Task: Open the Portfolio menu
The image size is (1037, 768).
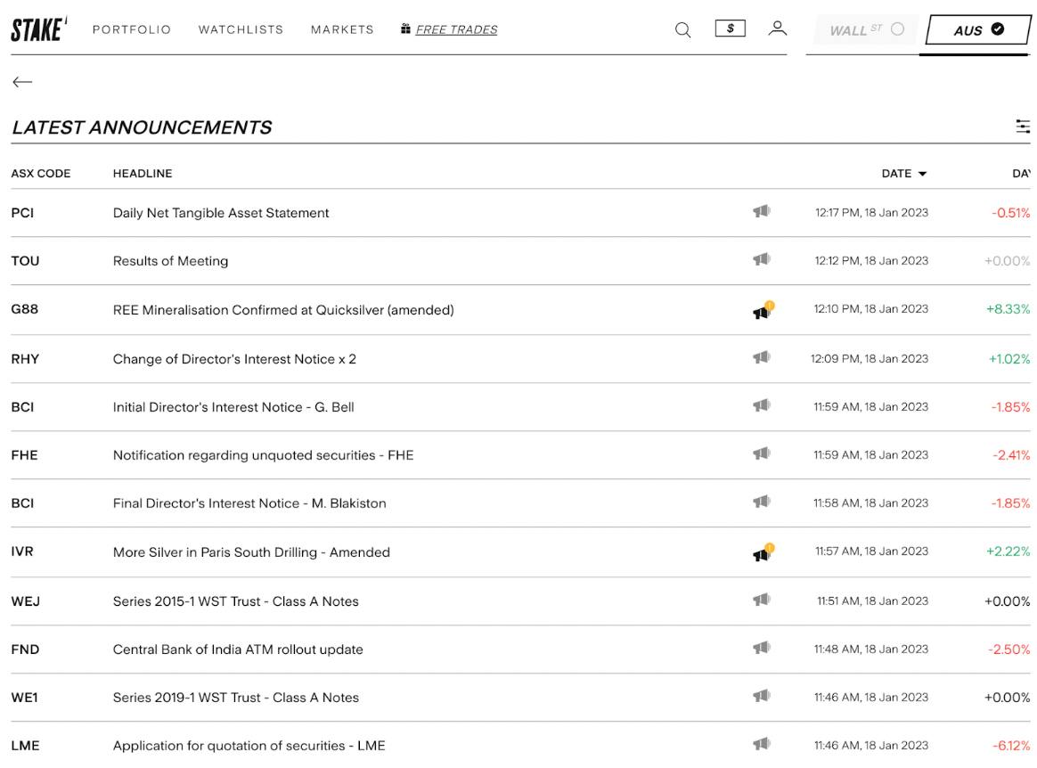Action: [x=132, y=29]
